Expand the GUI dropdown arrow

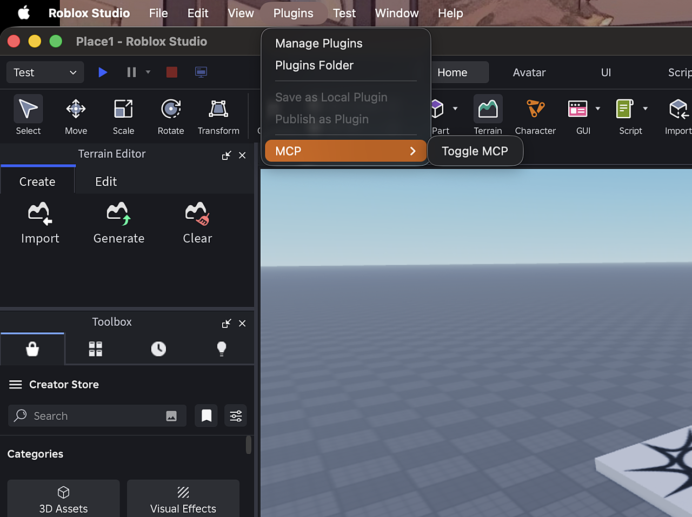pyautogui.click(x=598, y=109)
